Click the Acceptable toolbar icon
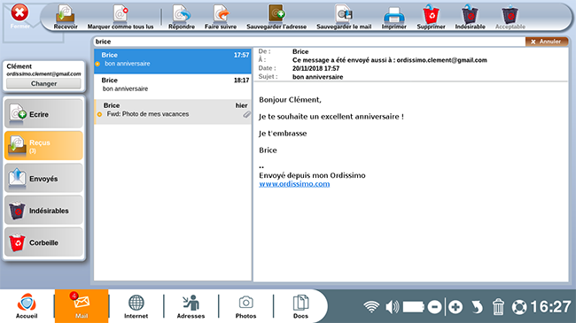 click(x=510, y=17)
